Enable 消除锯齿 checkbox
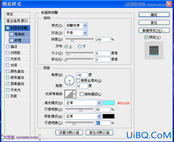The height and width of the screenshot is (142, 174). pyautogui.click(x=82, y=94)
